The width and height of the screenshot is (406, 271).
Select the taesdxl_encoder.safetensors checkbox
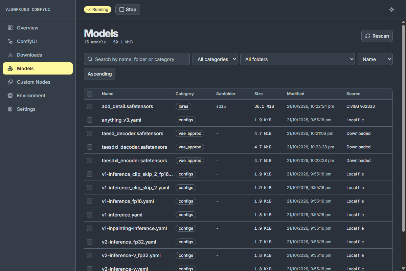(x=90, y=161)
